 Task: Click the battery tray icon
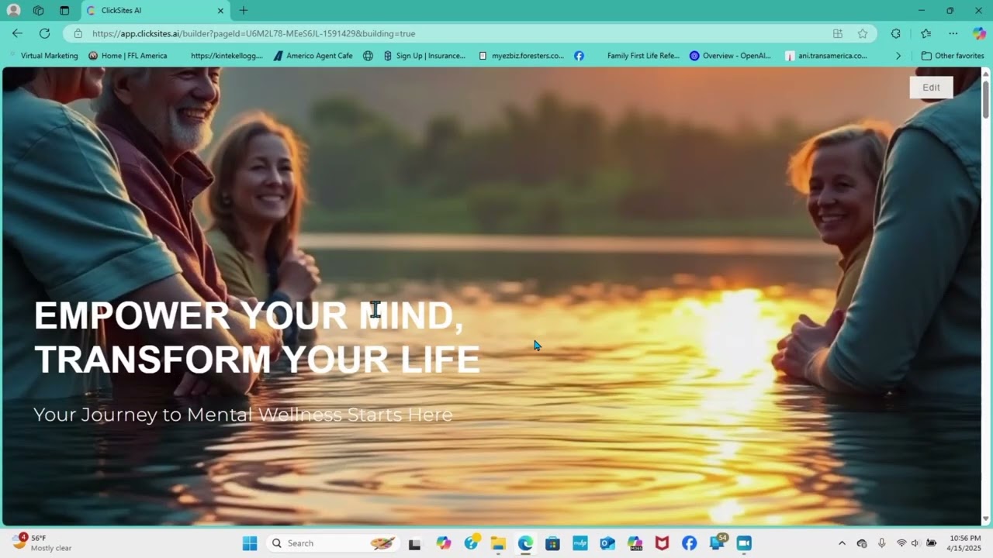point(931,543)
